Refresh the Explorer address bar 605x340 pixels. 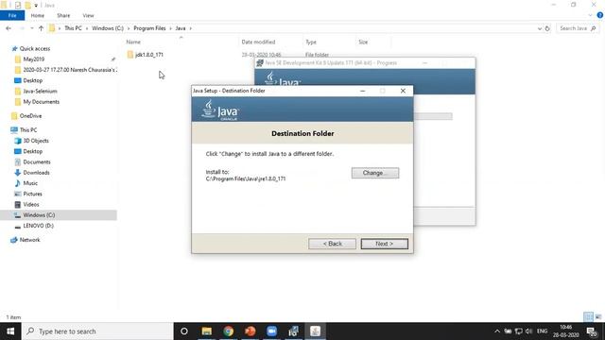[x=547, y=28]
